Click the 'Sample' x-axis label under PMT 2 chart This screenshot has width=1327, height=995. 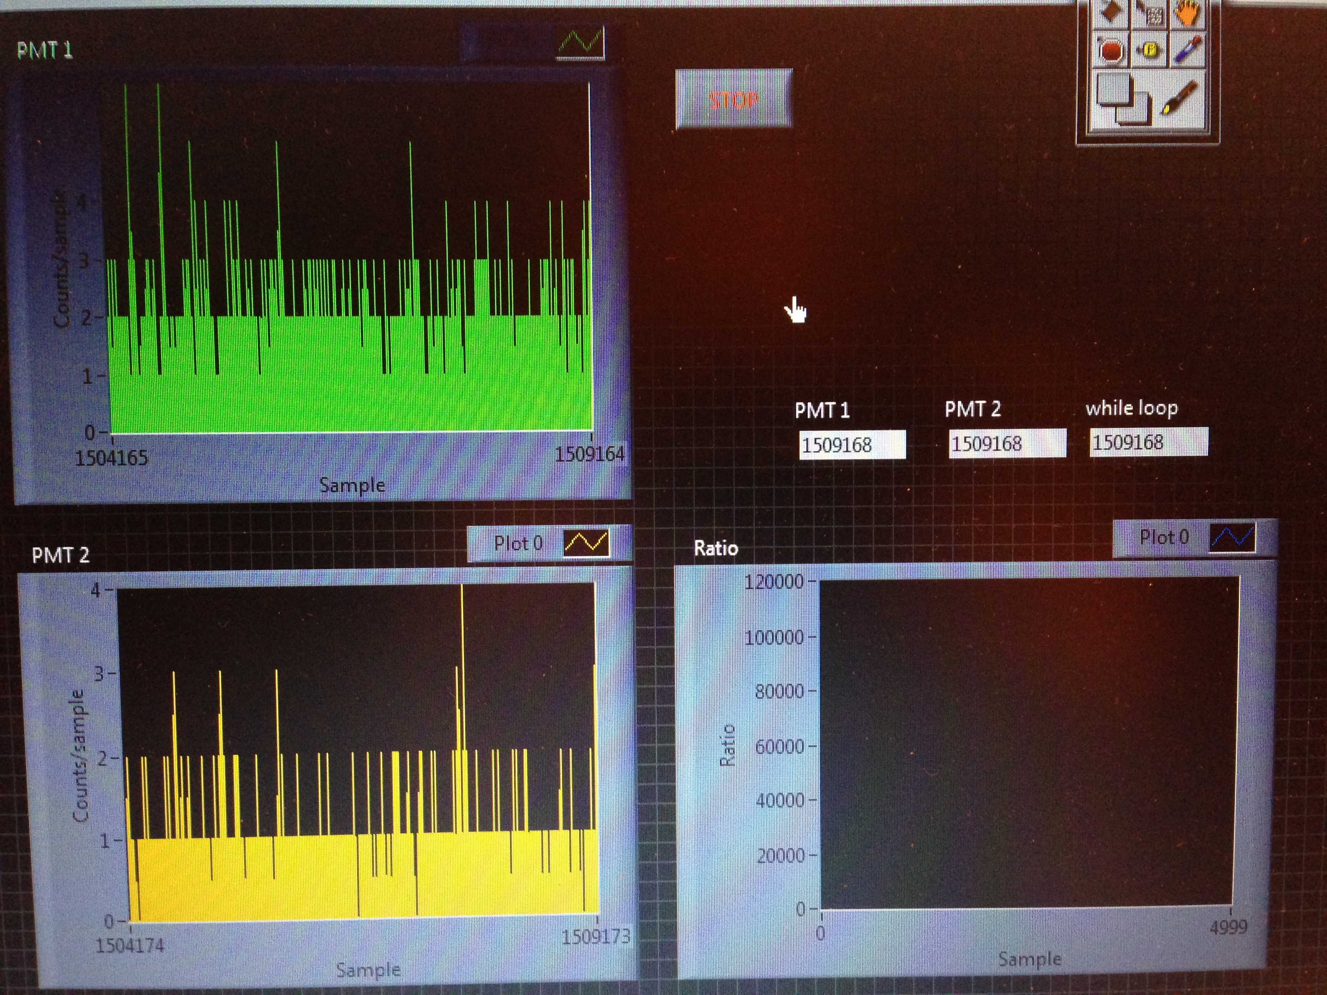[x=368, y=970]
